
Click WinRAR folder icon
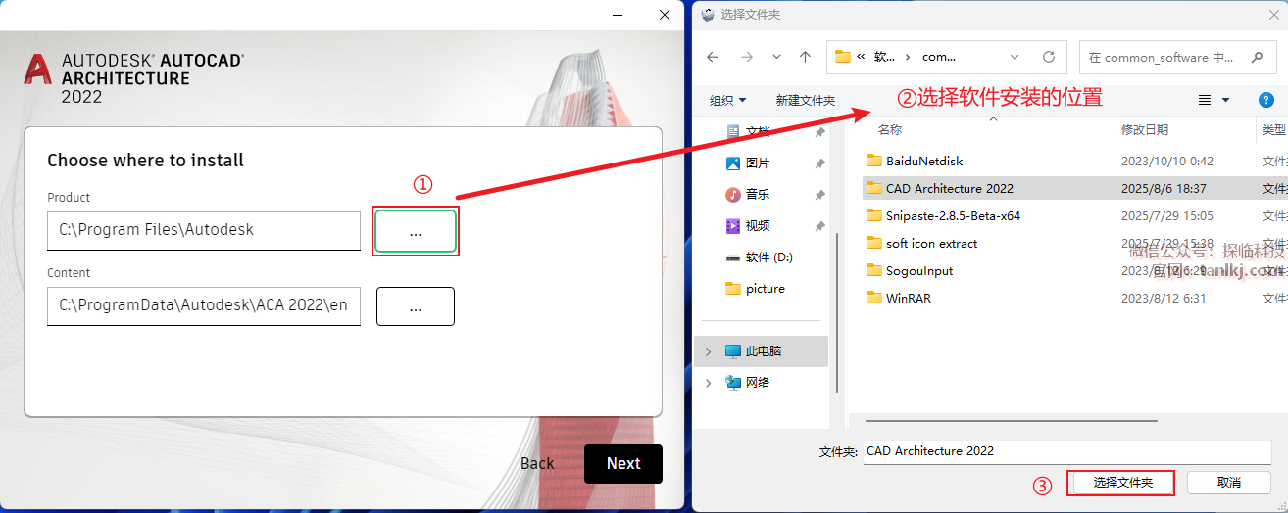point(874,298)
